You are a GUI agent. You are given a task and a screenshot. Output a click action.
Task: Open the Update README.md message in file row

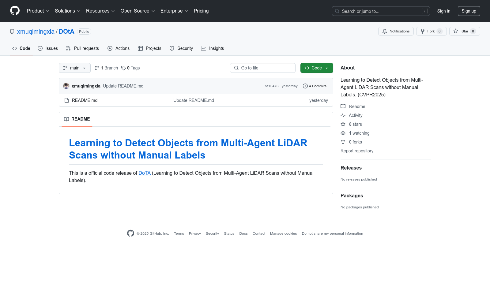point(194,100)
